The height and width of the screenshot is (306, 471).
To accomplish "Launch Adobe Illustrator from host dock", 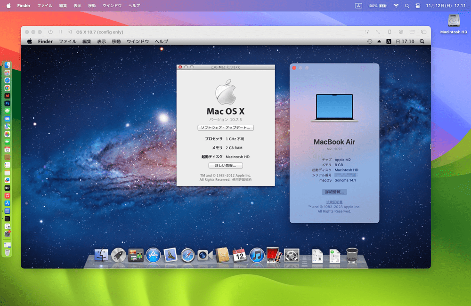I will 7,96.
